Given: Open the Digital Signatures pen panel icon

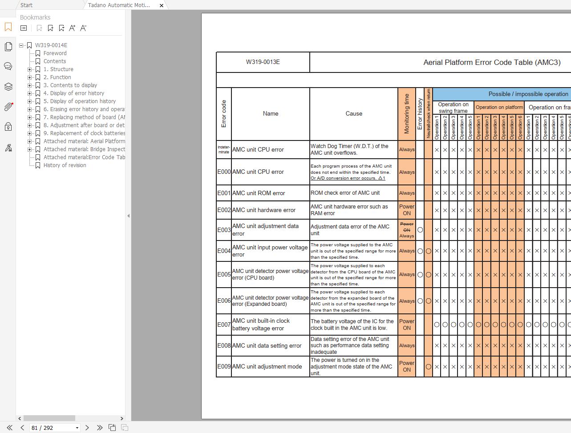Looking at the screenshot, I should pos(8,148).
